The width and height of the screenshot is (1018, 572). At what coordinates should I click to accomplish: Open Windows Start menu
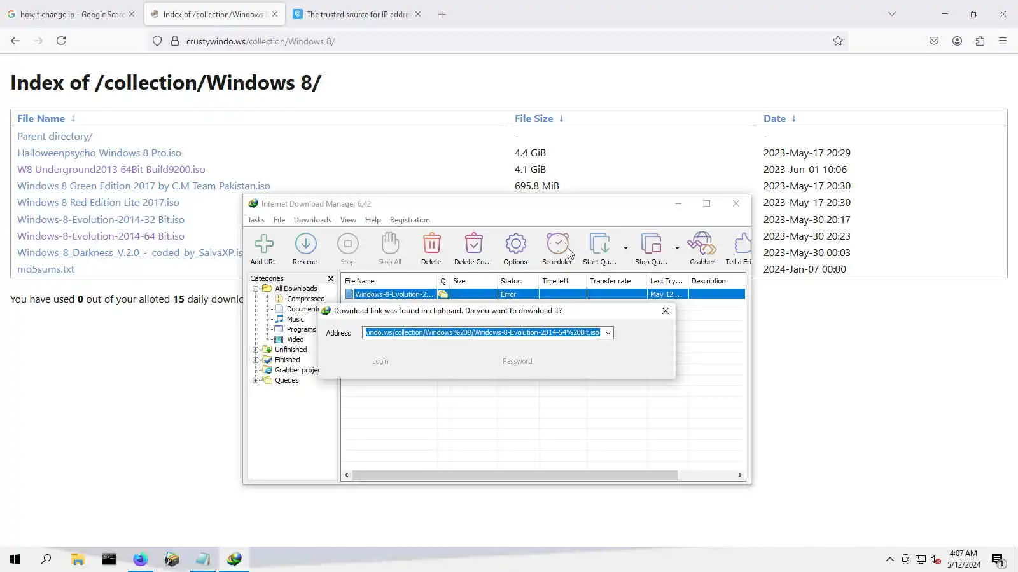coord(15,559)
